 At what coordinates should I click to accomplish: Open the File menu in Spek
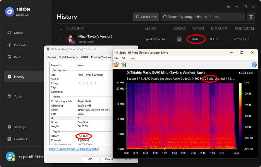coord(116,58)
